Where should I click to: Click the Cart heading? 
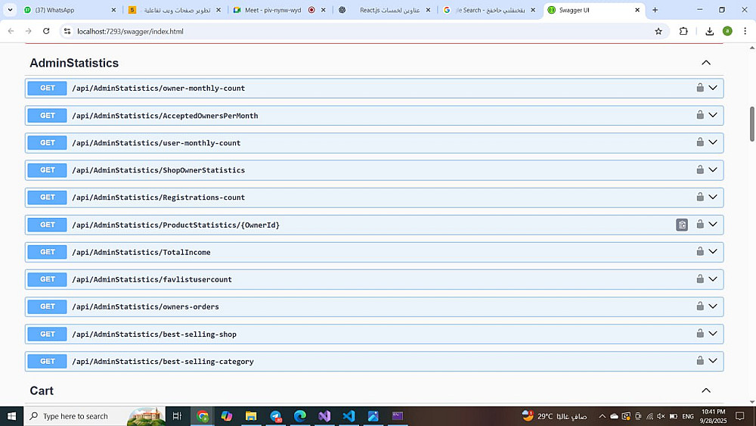point(42,390)
